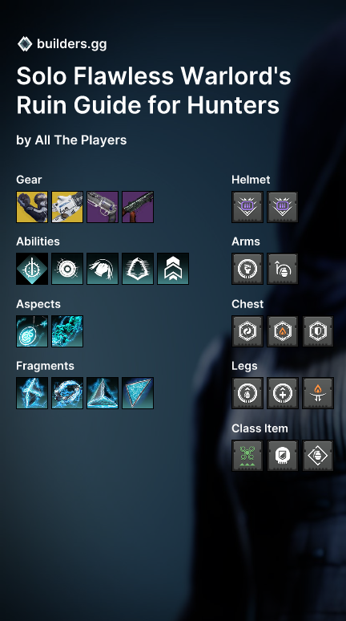Select the diamond-shaped super ability icon
This screenshot has width=346, height=621.
pos(32,269)
